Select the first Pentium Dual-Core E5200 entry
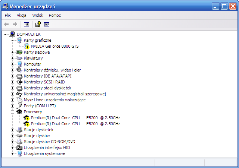The image size is (239, 168). 75,118
